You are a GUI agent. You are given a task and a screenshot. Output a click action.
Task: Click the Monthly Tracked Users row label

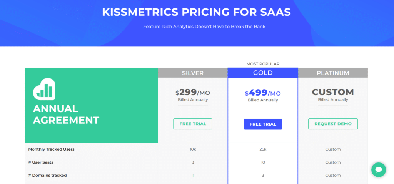point(51,149)
